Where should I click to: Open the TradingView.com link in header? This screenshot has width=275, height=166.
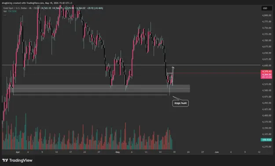pyautogui.click(x=35, y=3)
